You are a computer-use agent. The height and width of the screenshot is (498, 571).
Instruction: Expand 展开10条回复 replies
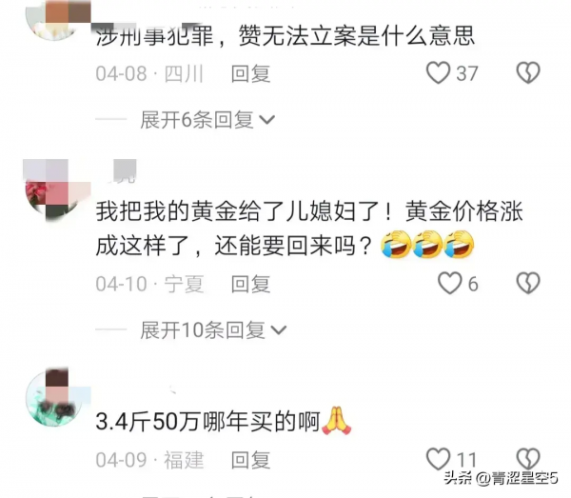tap(213, 330)
